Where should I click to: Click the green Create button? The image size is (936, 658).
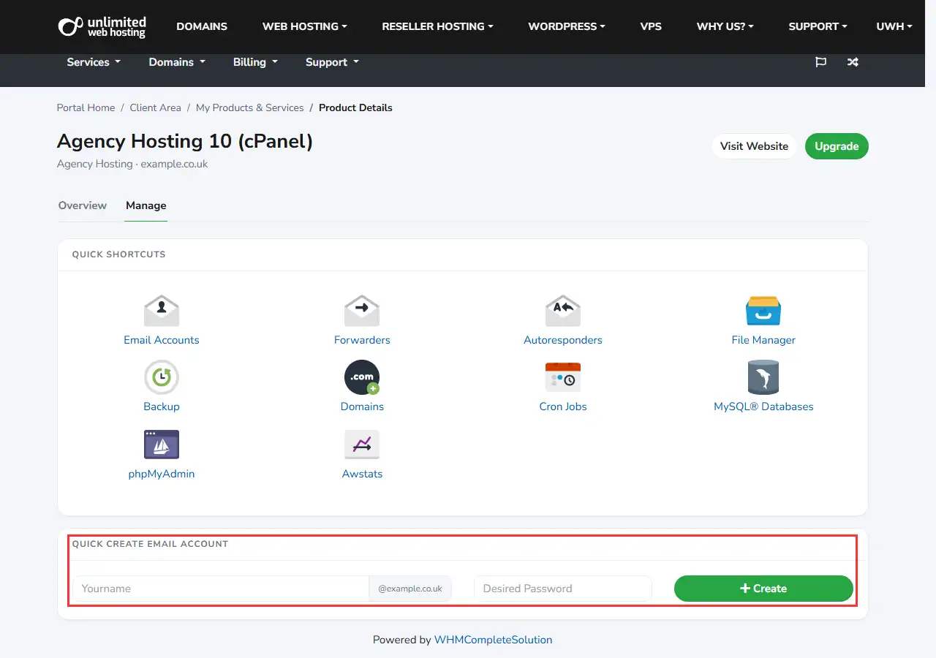[x=763, y=589]
